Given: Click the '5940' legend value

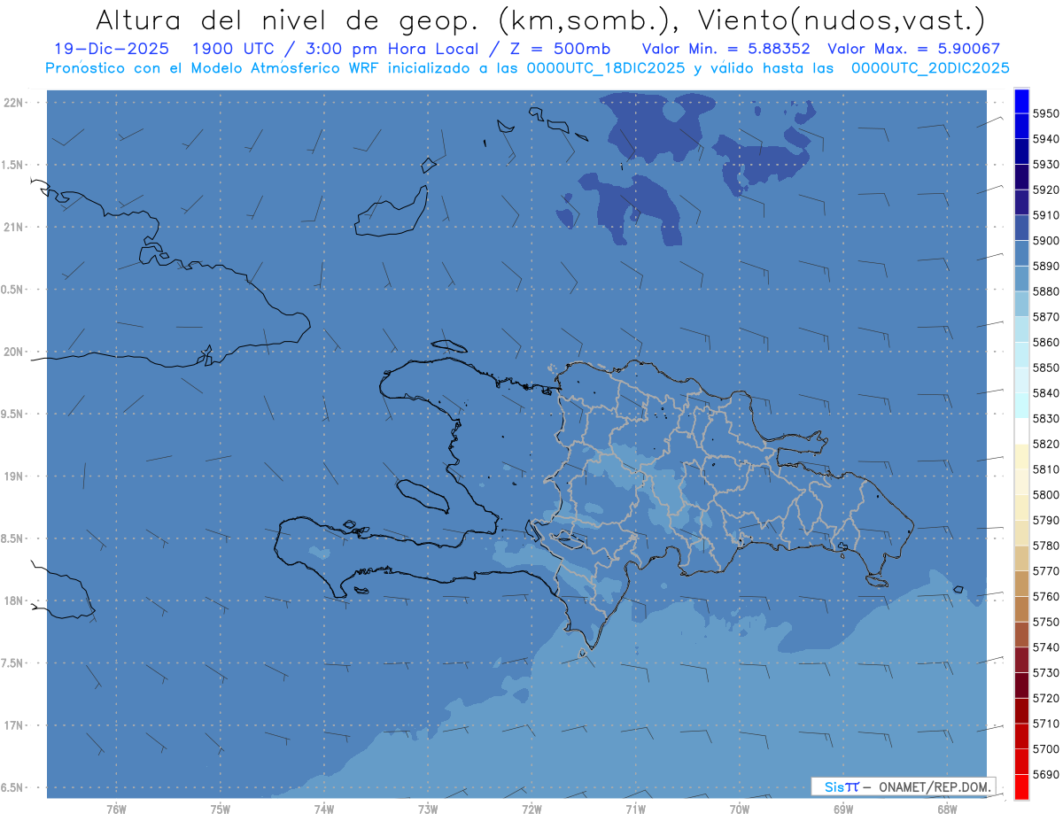Looking at the screenshot, I should 1045,139.
